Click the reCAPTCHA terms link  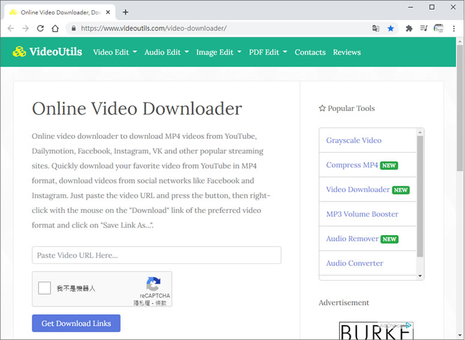pyautogui.click(x=161, y=303)
